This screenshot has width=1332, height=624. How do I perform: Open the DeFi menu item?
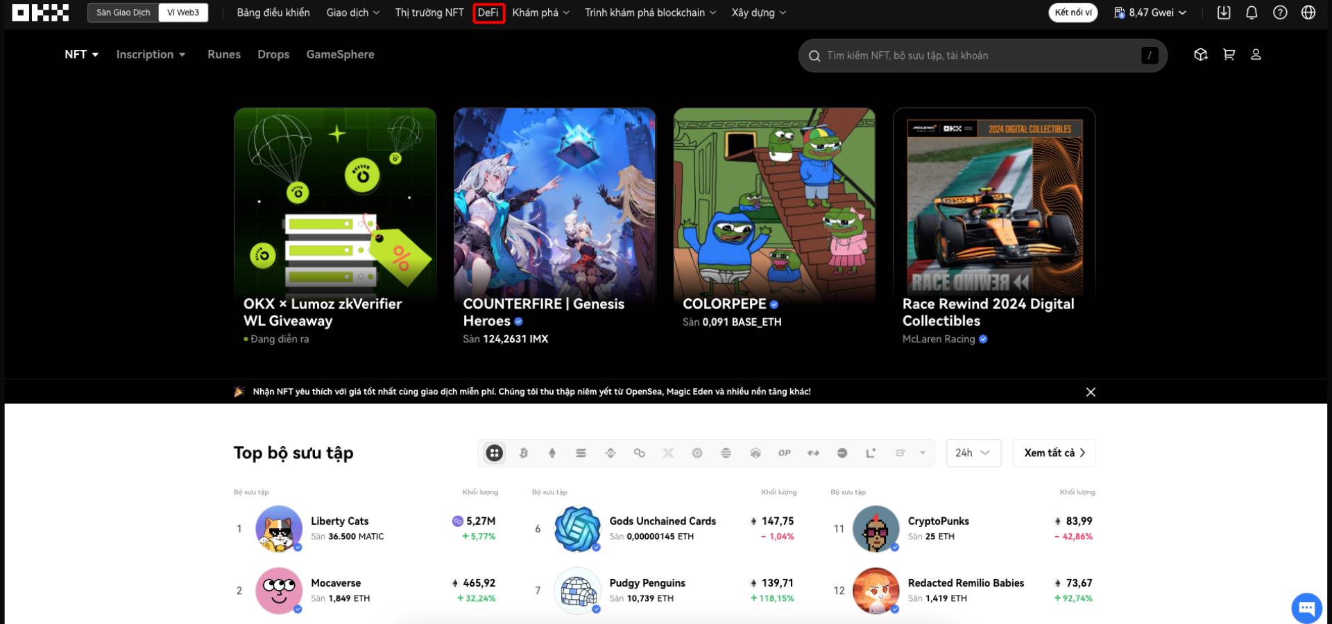[x=488, y=12]
